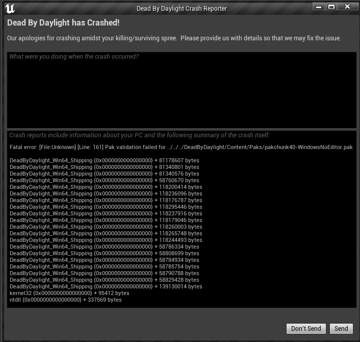Select the stack line with 118179046 bytes
This screenshot has height=342, width=360.
pos(106,220)
